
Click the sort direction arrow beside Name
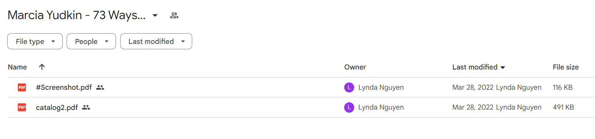tap(42, 67)
